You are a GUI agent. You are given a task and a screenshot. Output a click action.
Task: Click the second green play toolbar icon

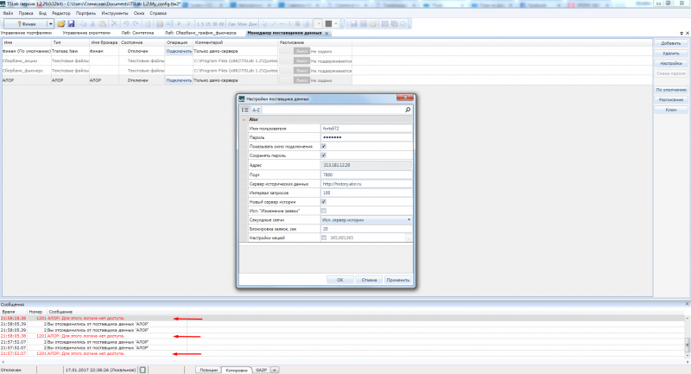188,24
